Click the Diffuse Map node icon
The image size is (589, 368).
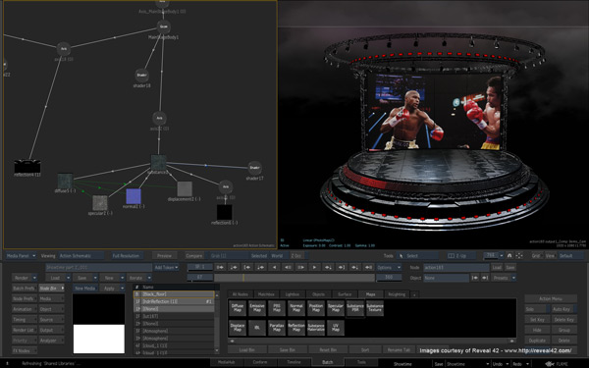[238, 308]
